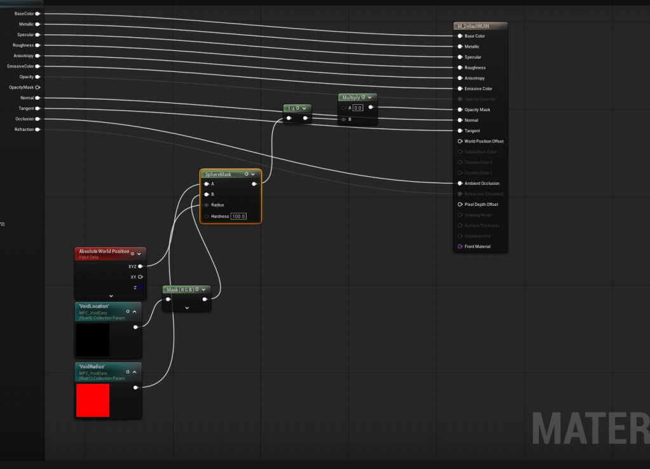Click the SphereMask node's output pin
Viewport: 650px width, 469px height.
(254, 184)
